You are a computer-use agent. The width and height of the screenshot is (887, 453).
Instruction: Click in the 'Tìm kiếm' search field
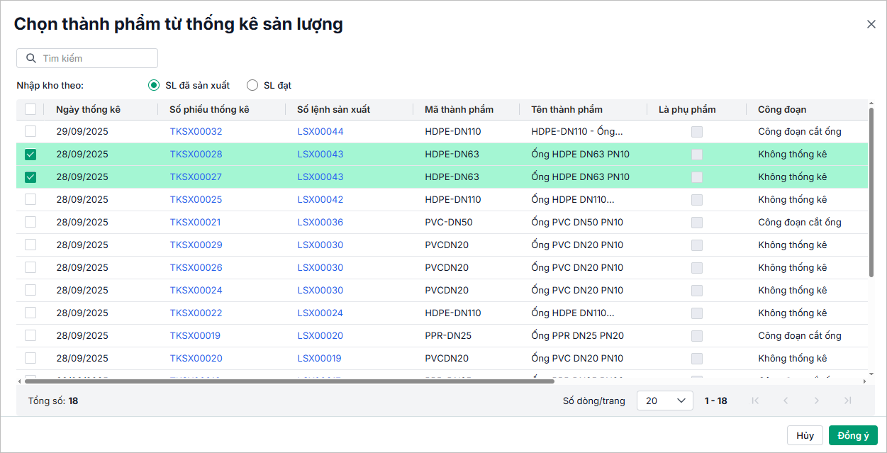pos(96,58)
